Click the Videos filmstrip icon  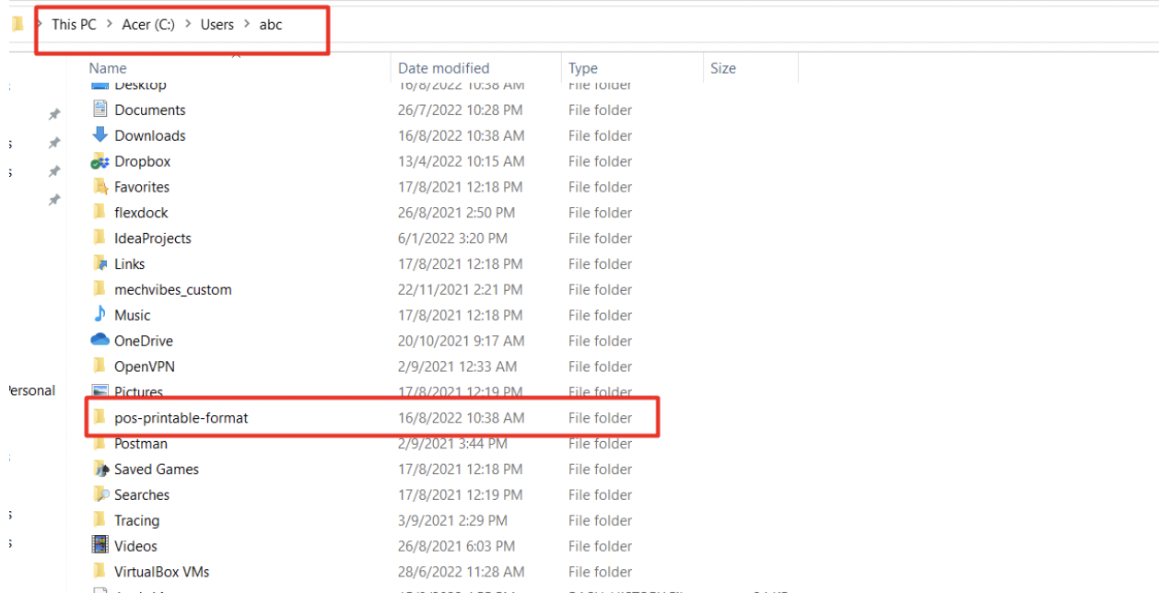100,546
